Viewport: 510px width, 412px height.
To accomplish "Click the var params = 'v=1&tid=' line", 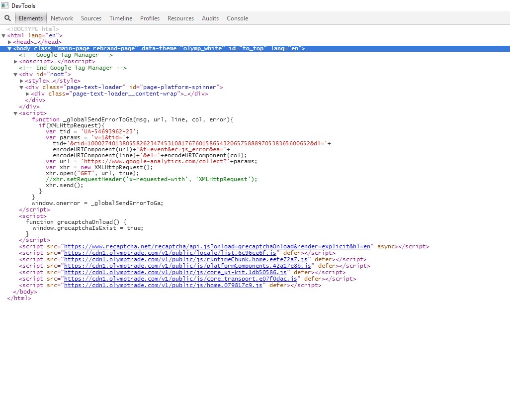I will (87, 137).
